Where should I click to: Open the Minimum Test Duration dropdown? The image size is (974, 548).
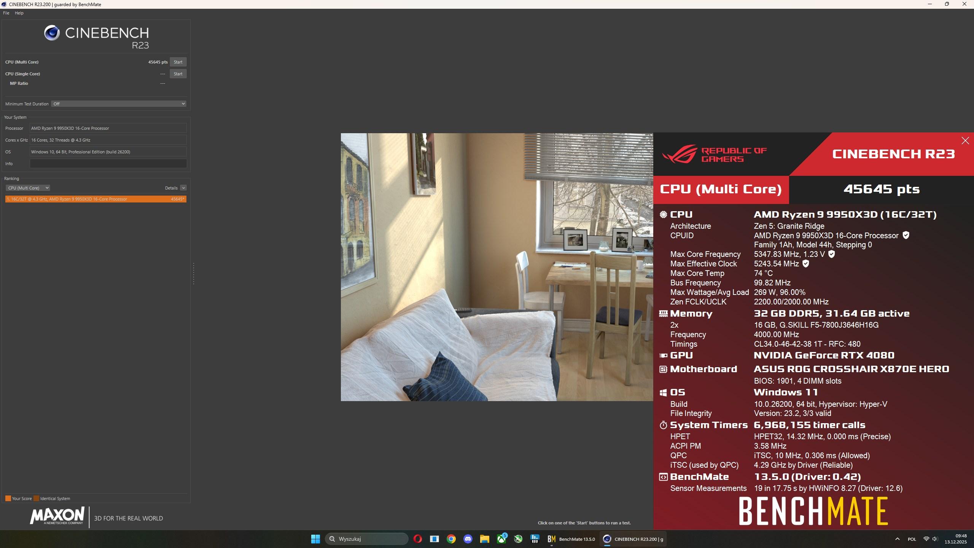click(118, 104)
